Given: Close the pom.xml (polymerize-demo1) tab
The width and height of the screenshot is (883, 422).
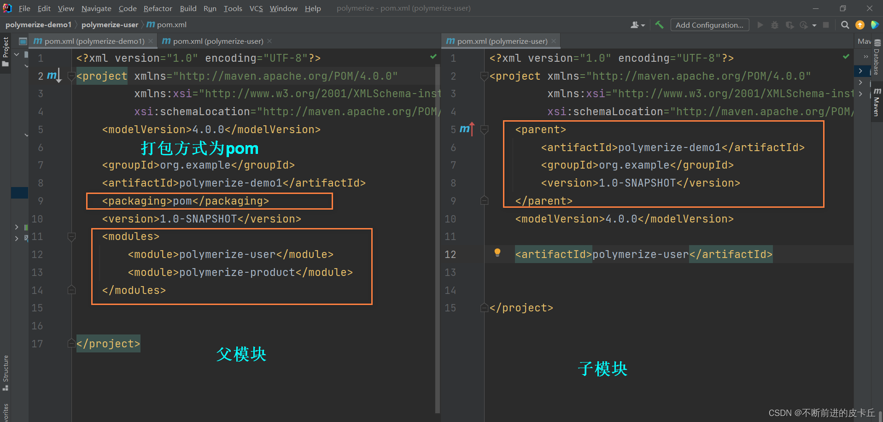Looking at the screenshot, I should pyautogui.click(x=150, y=41).
